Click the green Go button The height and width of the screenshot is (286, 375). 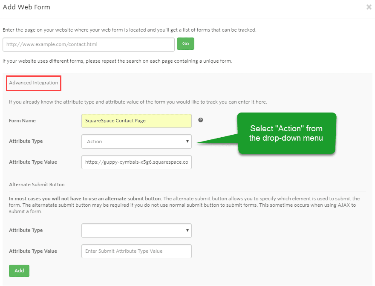[x=186, y=44]
